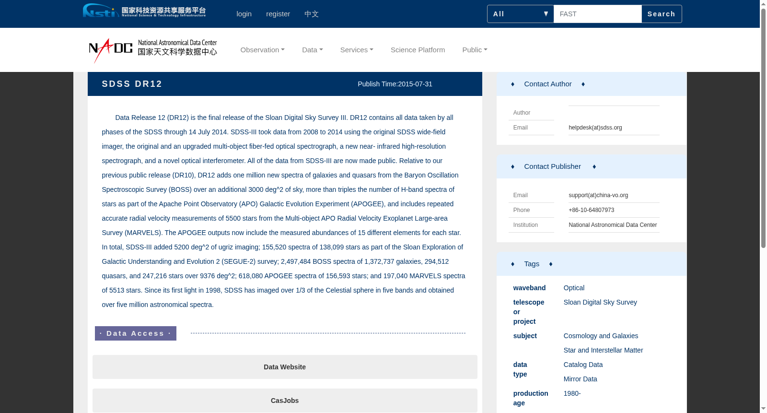Click the Data Access section label
This screenshot has height=413, width=767.
[136, 333]
